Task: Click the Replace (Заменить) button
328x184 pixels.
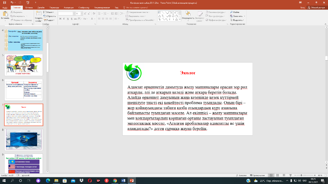Action: 237,16
